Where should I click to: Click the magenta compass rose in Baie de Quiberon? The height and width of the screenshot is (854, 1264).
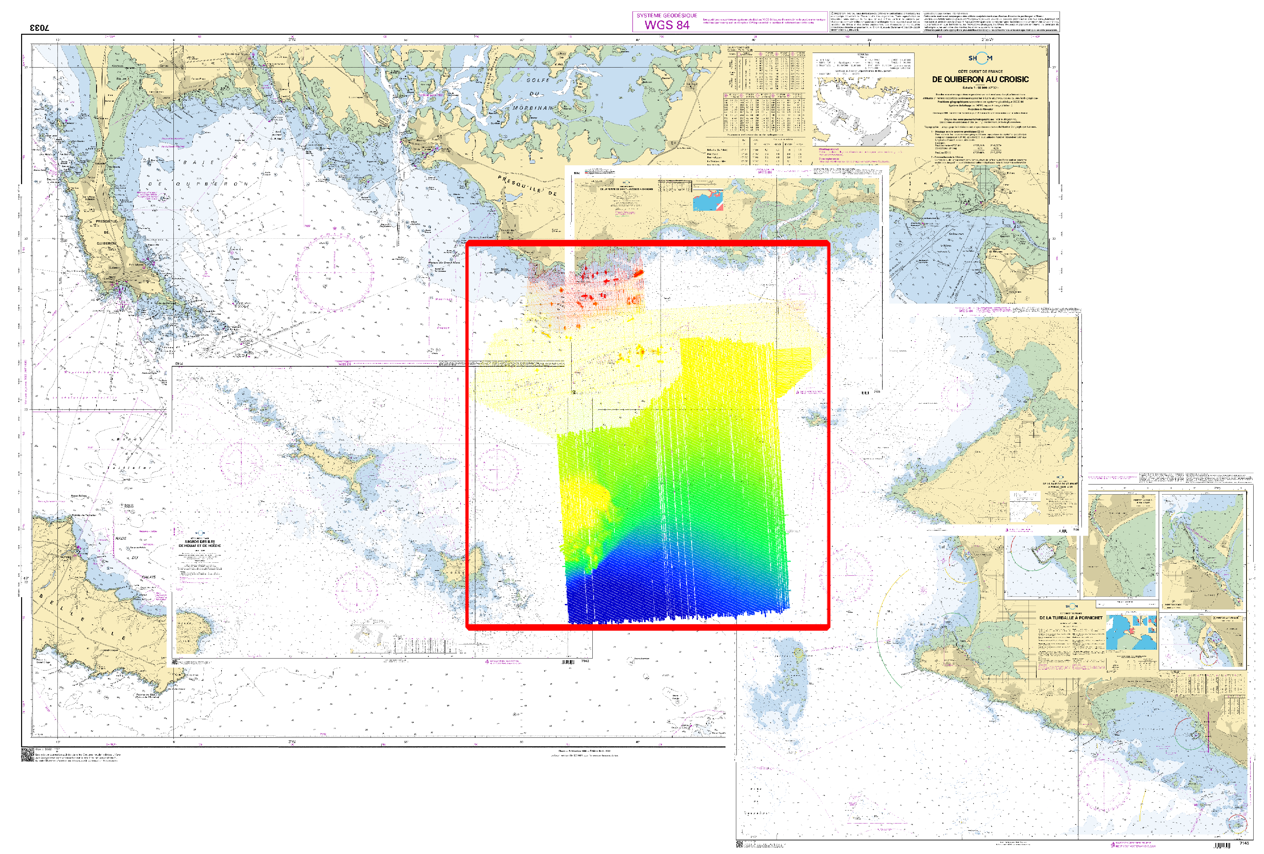tap(335, 272)
